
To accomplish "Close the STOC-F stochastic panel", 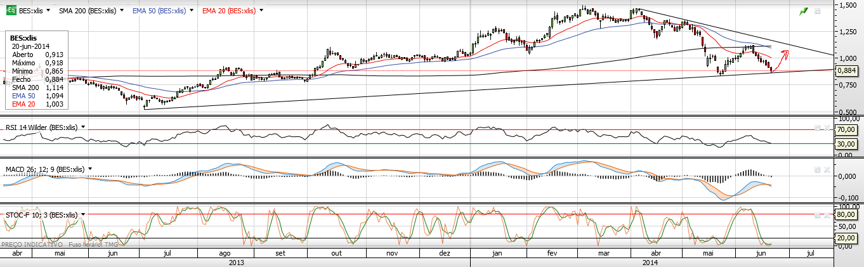I will [x=827, y=216].
